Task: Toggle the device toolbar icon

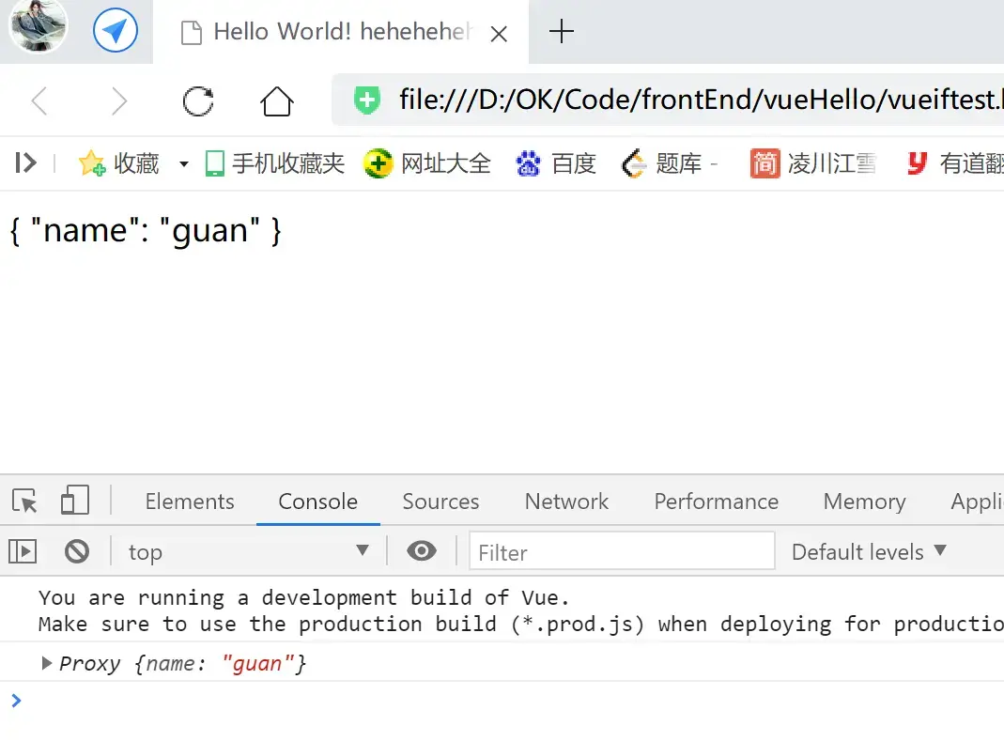Action: 75,501
